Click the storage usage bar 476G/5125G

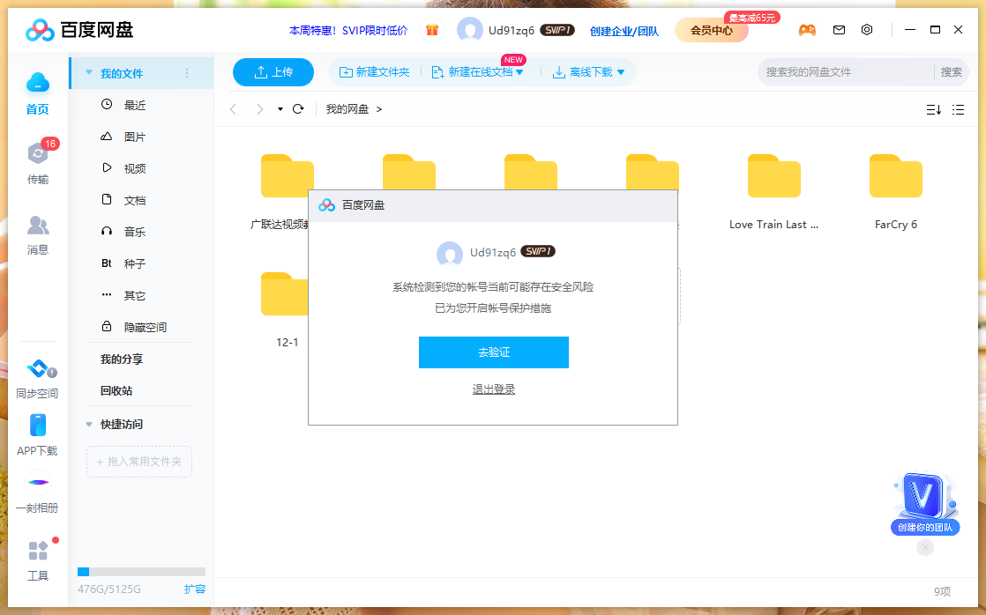click(141, 572)
